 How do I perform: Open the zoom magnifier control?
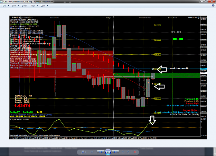84,152
